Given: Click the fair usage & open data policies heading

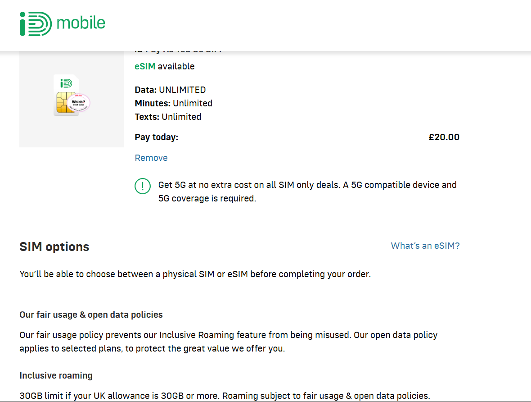Looking at the screenshot, I should (91, 315).
